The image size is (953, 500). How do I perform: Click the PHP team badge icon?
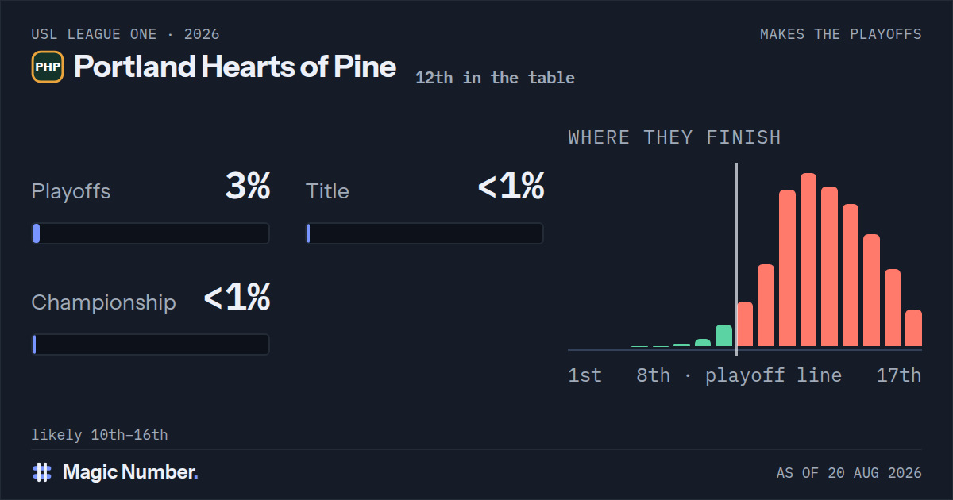click(48, 67)
